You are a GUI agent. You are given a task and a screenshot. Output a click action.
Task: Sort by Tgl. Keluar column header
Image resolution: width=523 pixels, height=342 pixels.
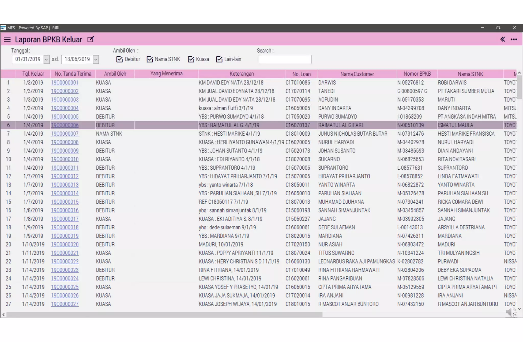(33, 74)
